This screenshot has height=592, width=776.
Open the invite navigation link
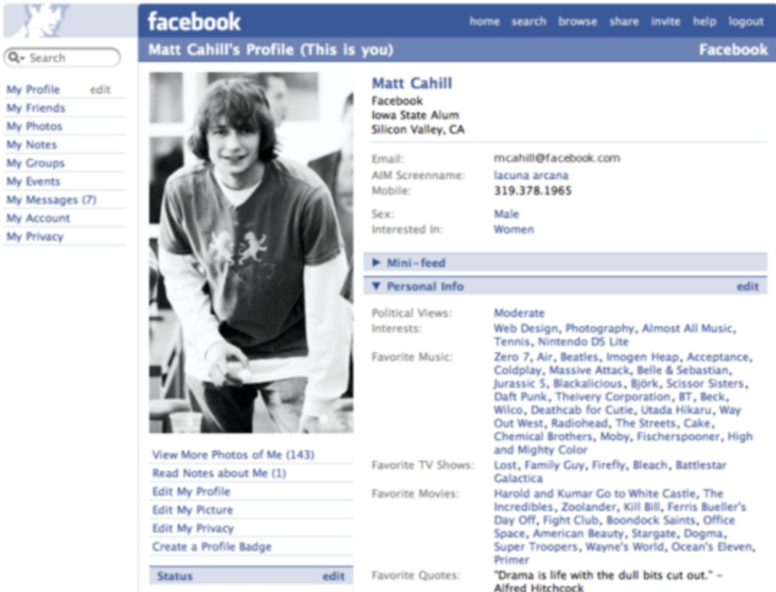(x=665, y=21)
